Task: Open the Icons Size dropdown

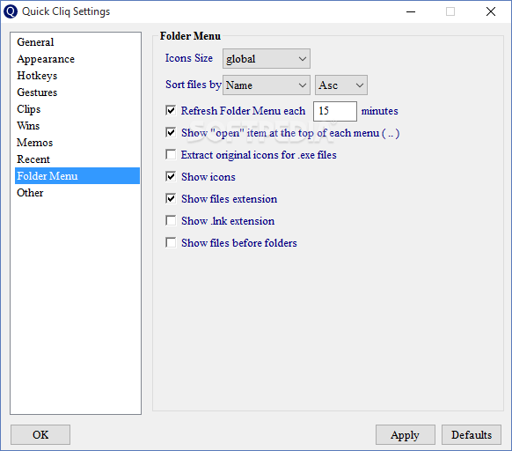Action: click(267, 59)
